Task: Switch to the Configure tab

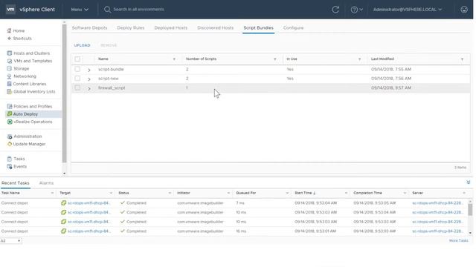Action: pyautogui.click(x=293, y=28)
